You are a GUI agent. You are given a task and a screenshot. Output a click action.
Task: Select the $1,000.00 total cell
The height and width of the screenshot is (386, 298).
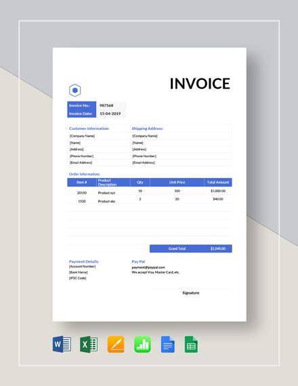point(218,191)
